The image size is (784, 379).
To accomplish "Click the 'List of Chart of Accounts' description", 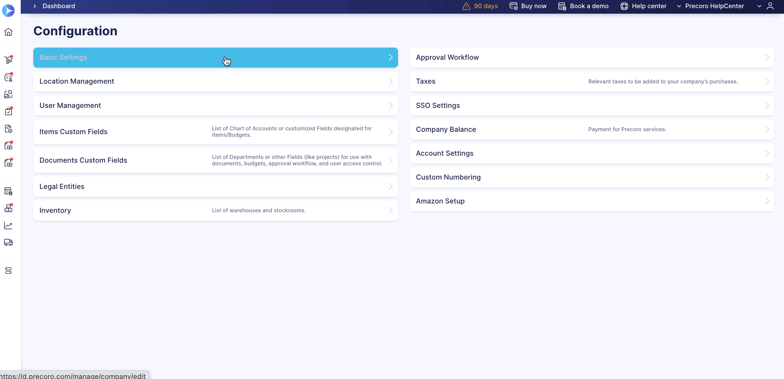I will (x=292, y=131).
